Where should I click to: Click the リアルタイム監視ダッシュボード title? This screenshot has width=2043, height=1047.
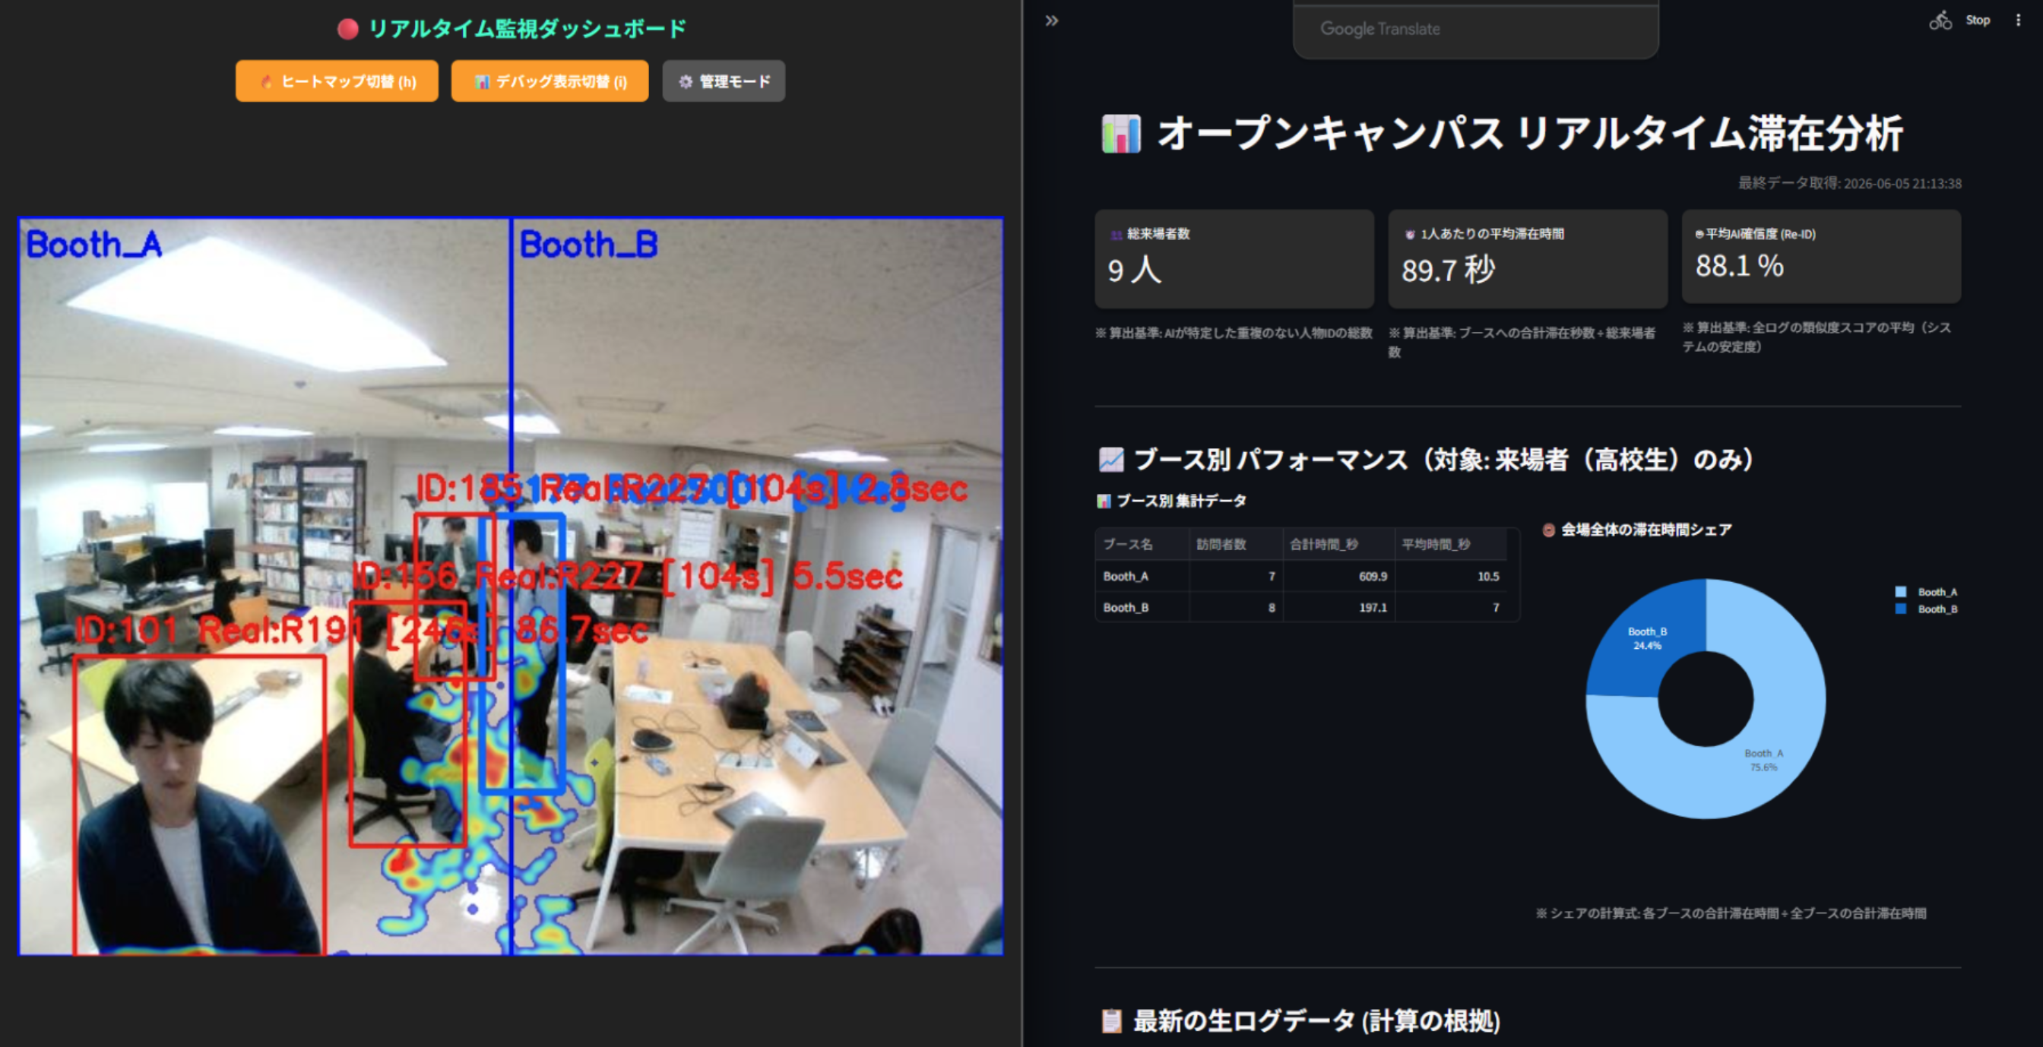coord(527,30)
